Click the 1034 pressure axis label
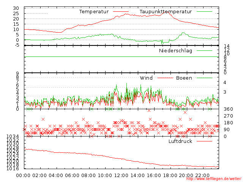243x182 pixels. (x=13, y=136)
